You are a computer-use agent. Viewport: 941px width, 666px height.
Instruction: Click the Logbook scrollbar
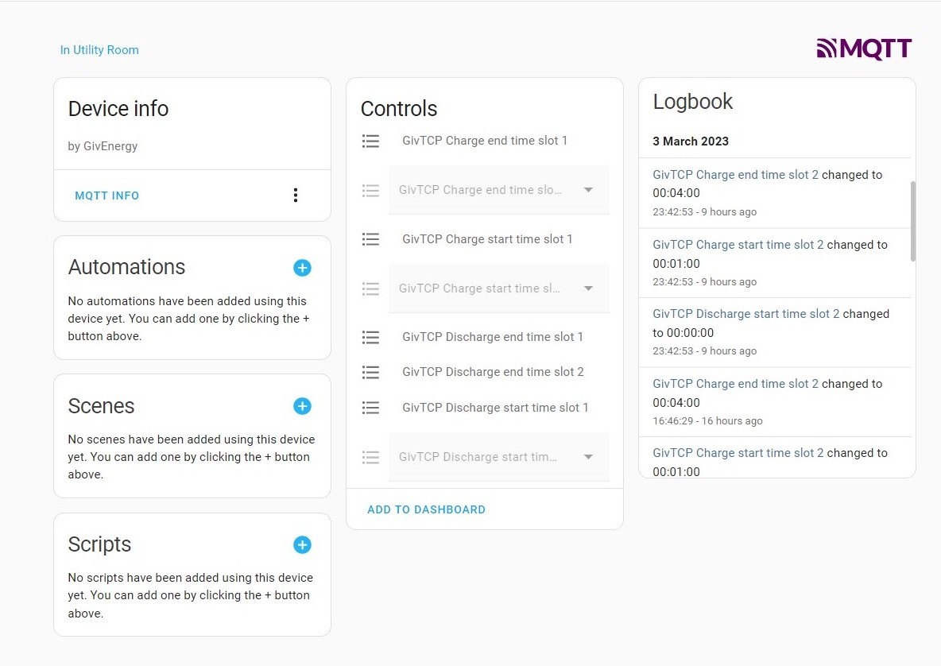[913, 221]
